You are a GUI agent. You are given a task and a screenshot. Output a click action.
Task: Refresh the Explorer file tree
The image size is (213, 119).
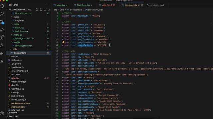[x=45, y=10]
